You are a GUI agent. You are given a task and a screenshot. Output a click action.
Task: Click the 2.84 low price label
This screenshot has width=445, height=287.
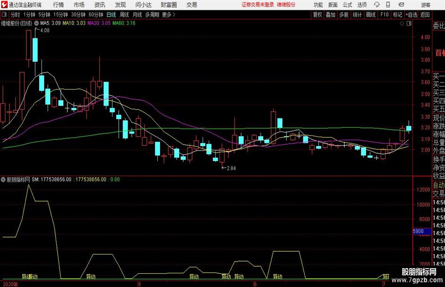(x=231, y=168)
